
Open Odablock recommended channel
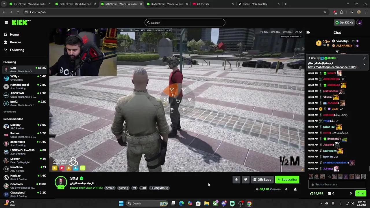coord(25,186)
